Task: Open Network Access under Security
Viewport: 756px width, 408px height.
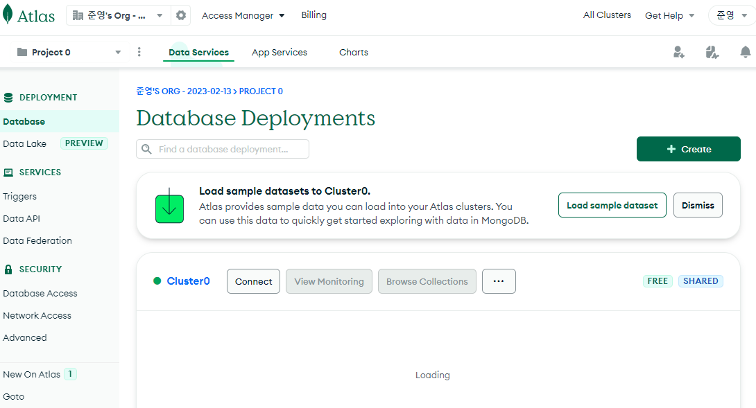Action: 37,315
